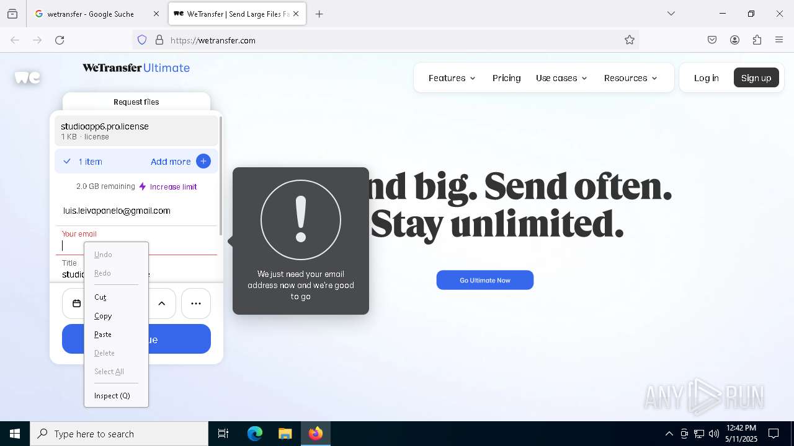This screenshot has width=794, height=446.
Task: Open the Firefox account icon
Action: click(x=734, y=40)
